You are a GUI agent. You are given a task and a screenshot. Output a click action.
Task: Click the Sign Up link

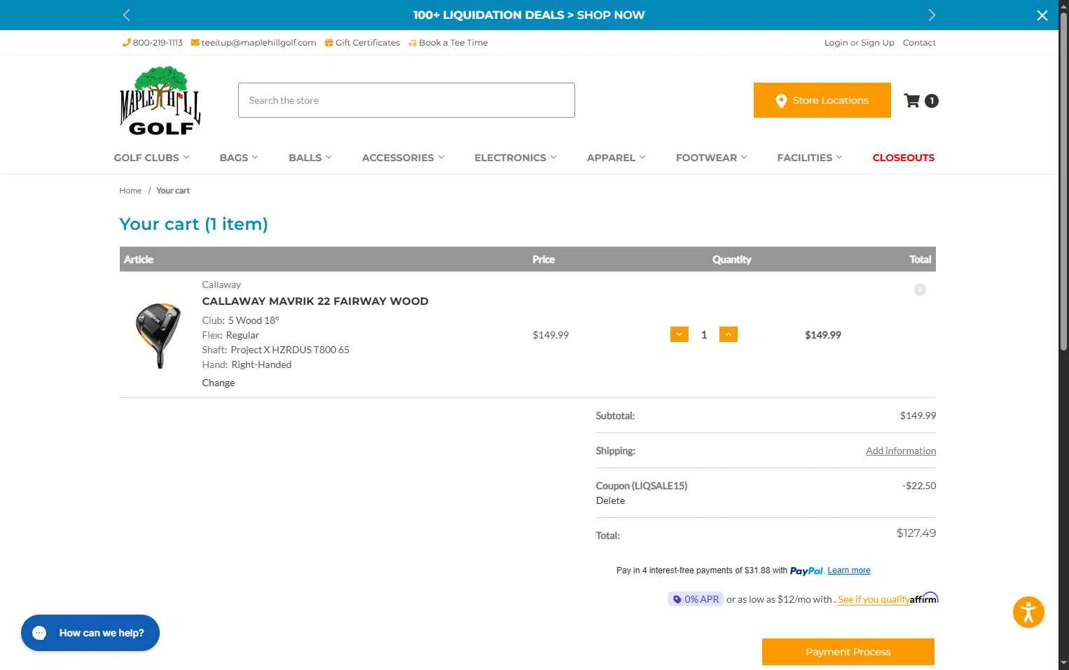(x=878, y=43)
